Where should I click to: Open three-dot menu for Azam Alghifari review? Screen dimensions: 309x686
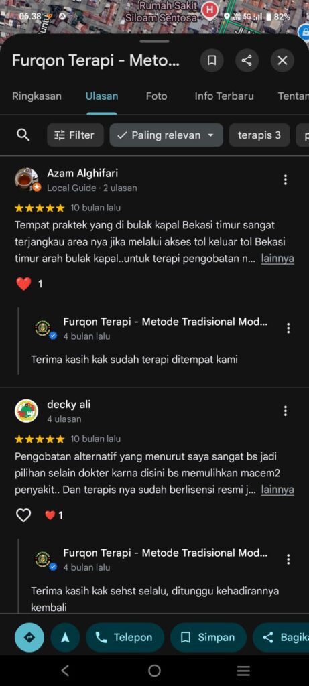(286, 180)
